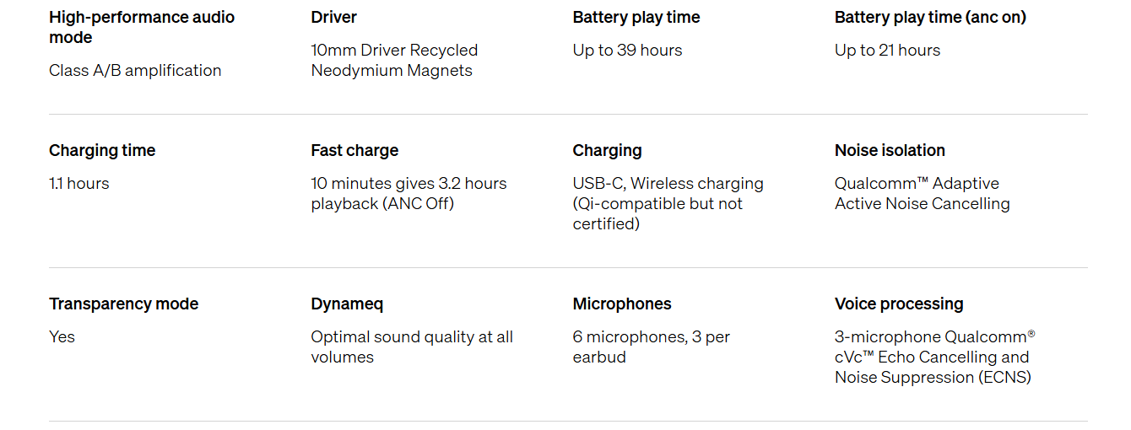Click the Noise isolation heading

[890, 150]
